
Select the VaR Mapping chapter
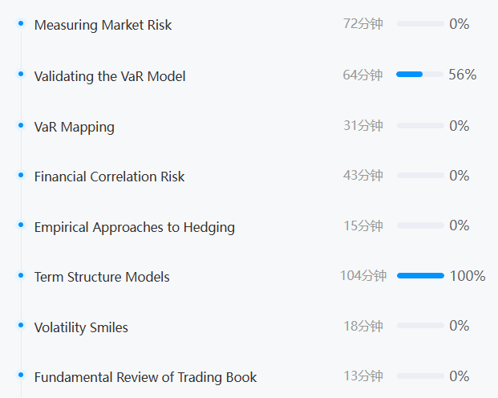click(74, 127)
